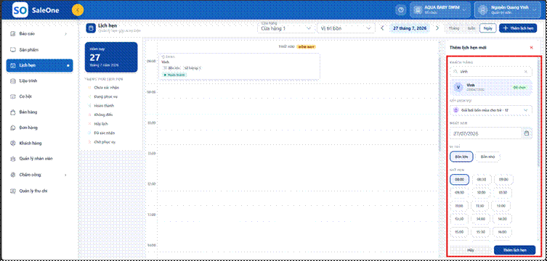Expand the Báo cáo submenu chevron
Screen dimensions: 547x261
tap(65, 34)
